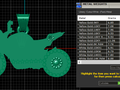Click the horizontal scrollbar track of table
Screen dimensions: 120x90
click(101, 62)
